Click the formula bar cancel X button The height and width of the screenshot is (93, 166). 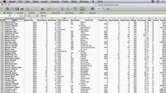pos(25,16)
